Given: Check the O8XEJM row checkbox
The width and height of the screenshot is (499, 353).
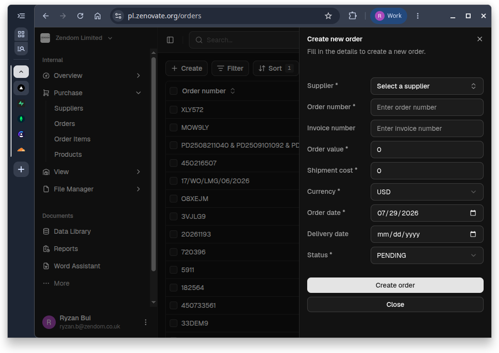Looking at the screenshot, I should coord(174,199).
